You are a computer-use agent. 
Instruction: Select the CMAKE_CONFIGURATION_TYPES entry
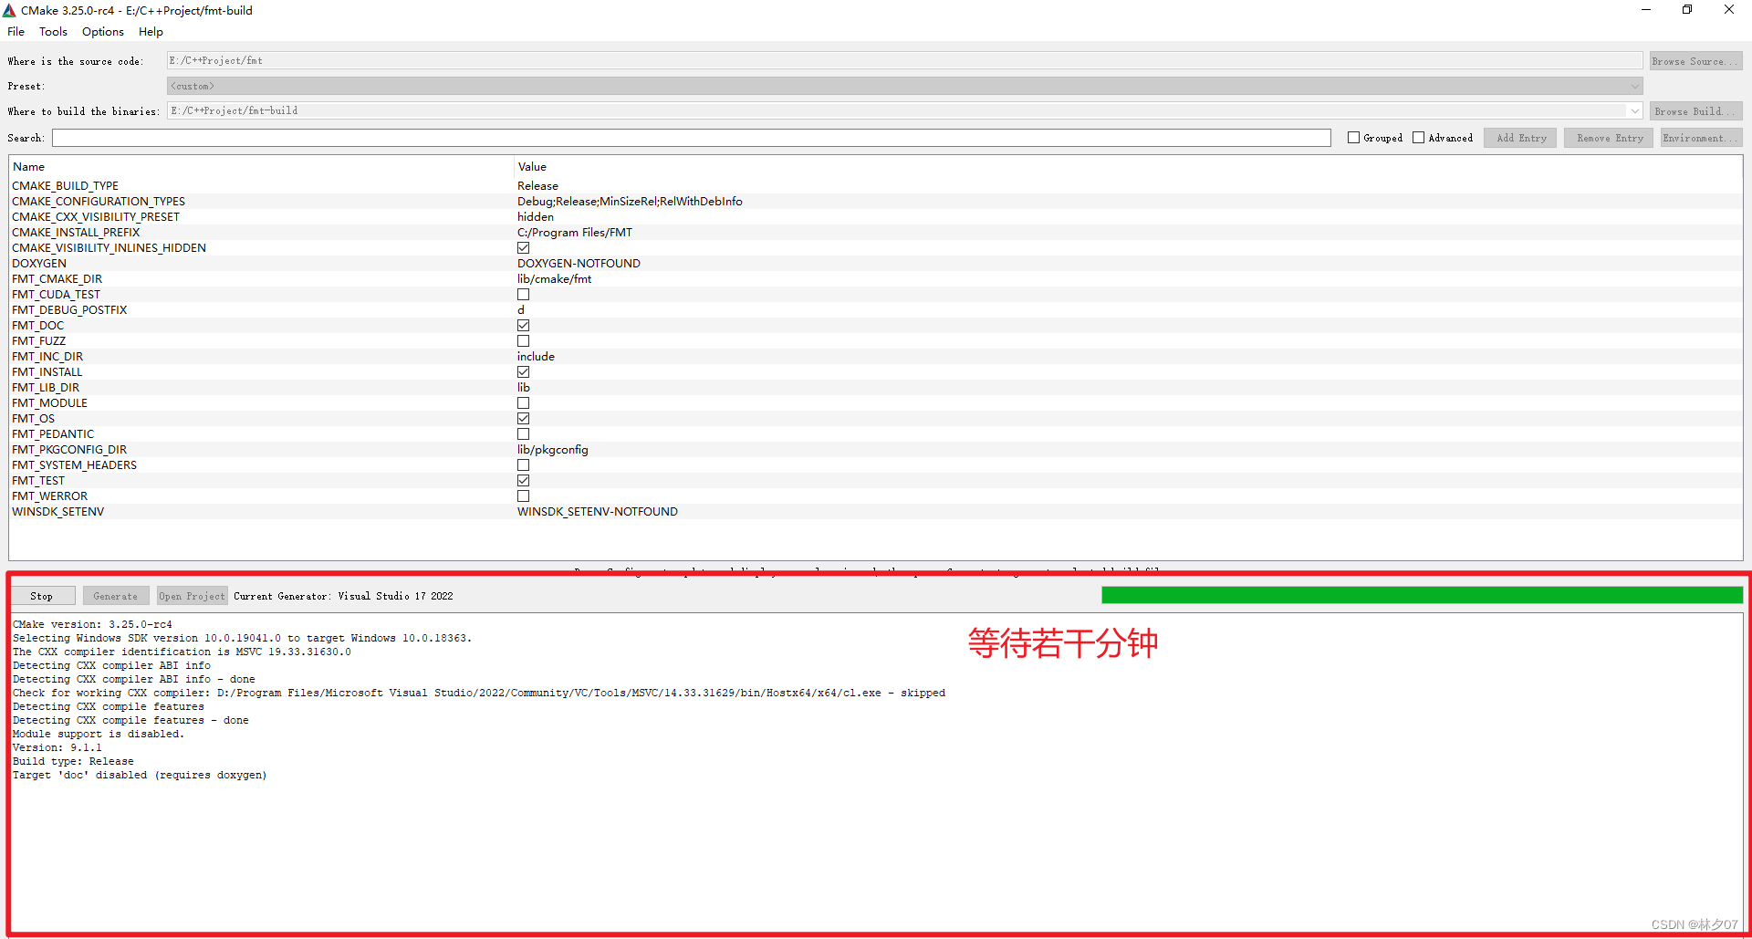pyautogui.click(x=99, y=202)
